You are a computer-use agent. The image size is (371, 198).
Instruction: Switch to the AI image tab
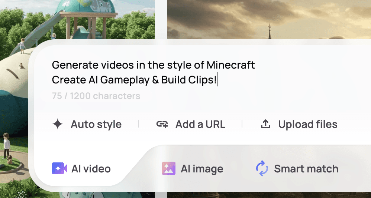[192, 169]
